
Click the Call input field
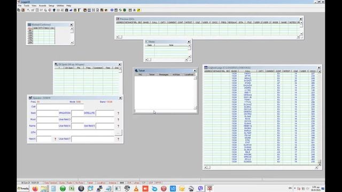point(60,107)
